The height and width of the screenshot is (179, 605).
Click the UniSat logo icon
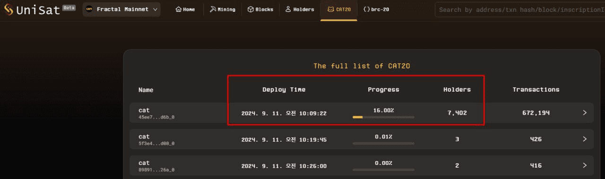8,9
